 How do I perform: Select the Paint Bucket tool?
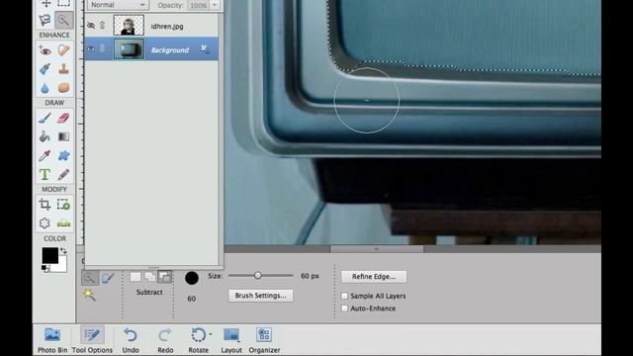pos(45,136)
